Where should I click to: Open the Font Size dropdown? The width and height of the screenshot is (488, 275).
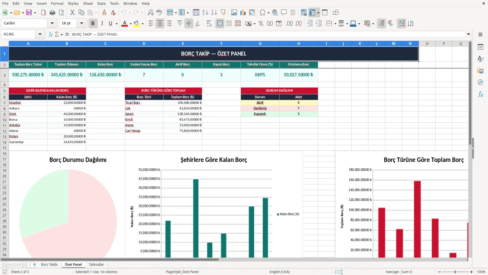pyautogui.click(x=82, y=24)
